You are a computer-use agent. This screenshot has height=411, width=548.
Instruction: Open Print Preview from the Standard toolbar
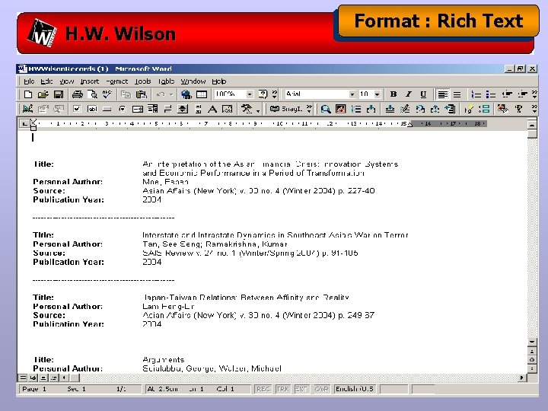93,94
